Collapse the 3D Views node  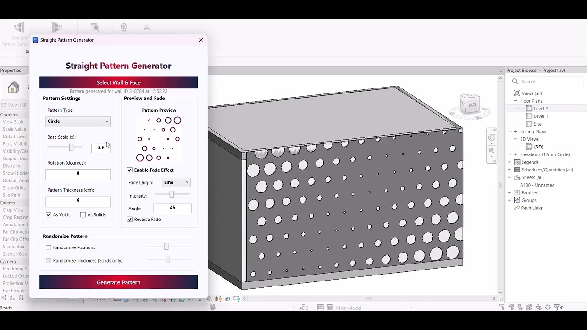coord(515,139)
